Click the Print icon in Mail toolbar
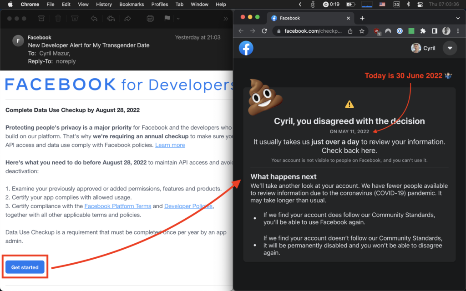The width and height of the screenshot is (466, 291). 150,18
